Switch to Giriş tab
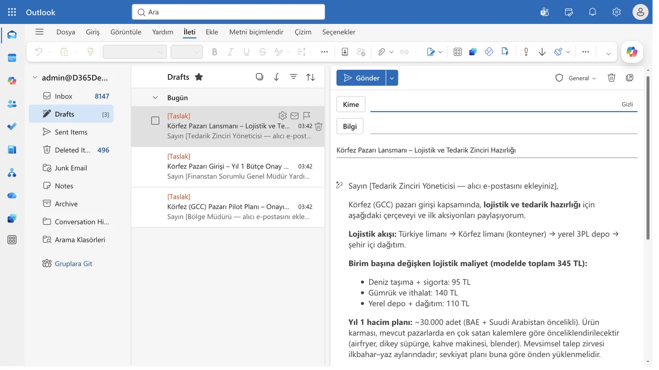 click(x=93, y=32)
